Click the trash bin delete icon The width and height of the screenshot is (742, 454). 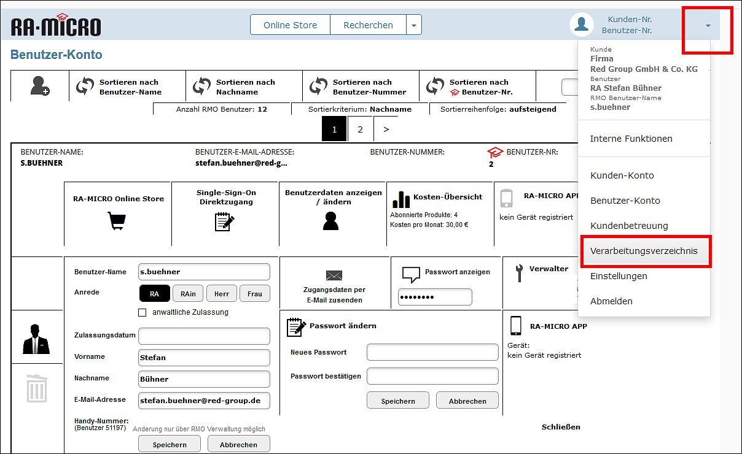click(x=36, y=389)
